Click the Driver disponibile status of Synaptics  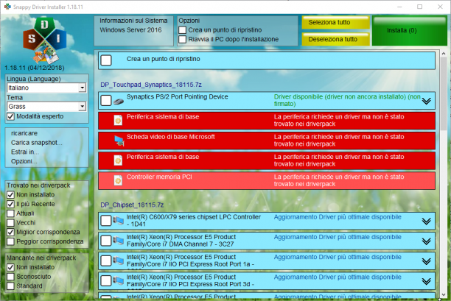click(x=347, y=100)
